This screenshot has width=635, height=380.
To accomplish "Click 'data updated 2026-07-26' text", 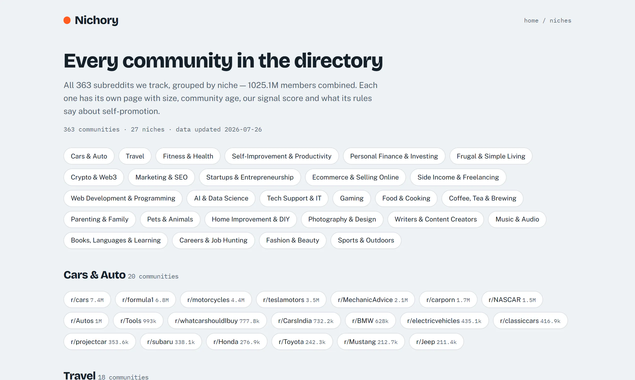I will coord(219,129).
